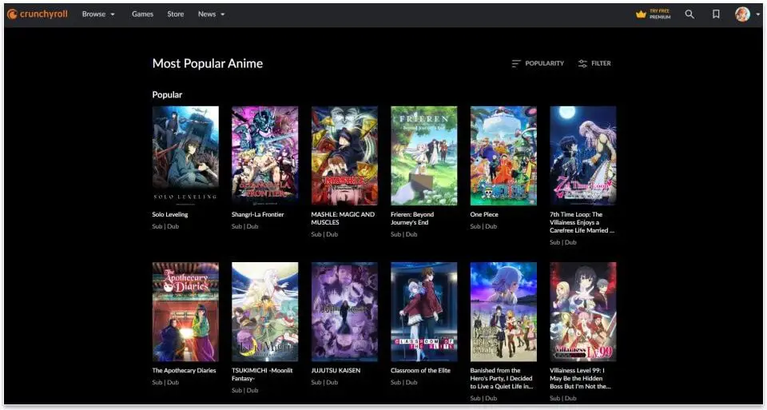Open the search icon
The width and height of the screenshot is (767, 410).
click(x=690, y=14)
